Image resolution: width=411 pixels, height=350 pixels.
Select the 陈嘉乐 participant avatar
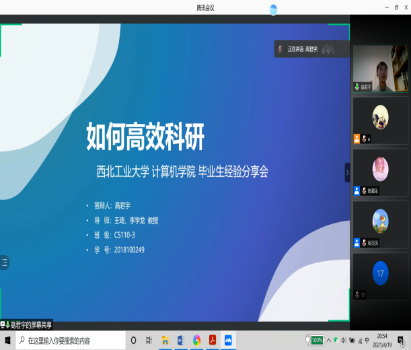[380, 169]
